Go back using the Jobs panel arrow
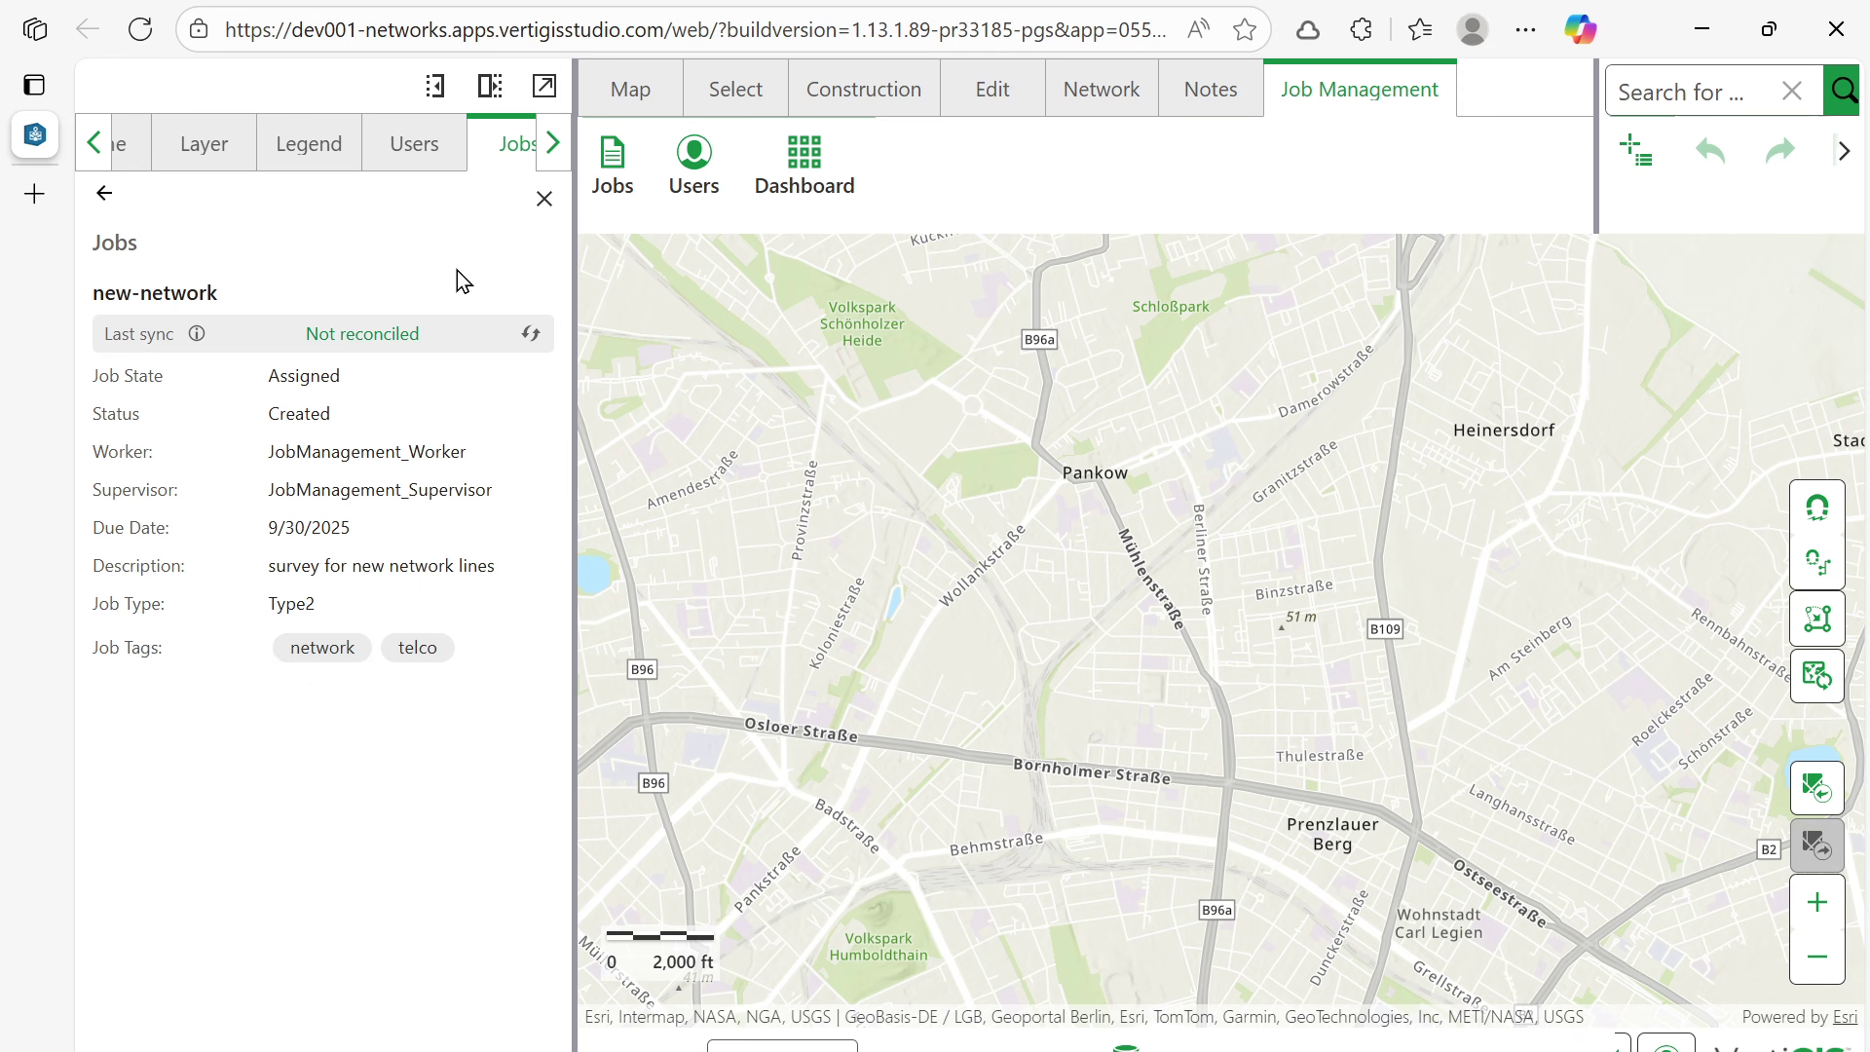The width and height of the screenshot is (1870, 1052). click(x=104, y=194)
